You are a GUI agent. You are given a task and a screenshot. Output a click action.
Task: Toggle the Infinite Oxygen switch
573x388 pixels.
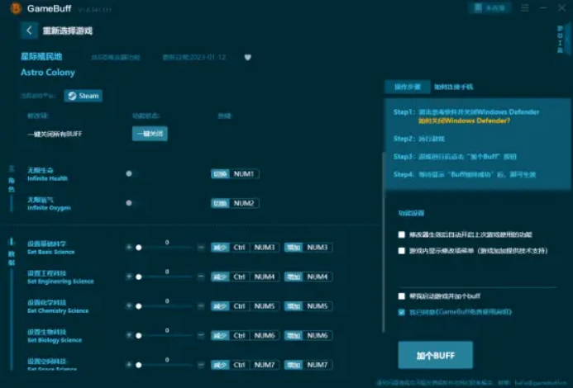coord(132,203)
